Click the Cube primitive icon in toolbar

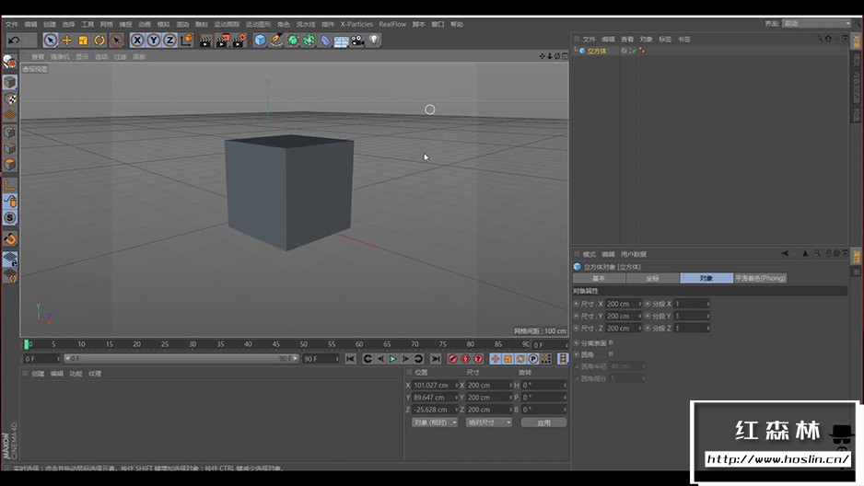tap(260, 40)
